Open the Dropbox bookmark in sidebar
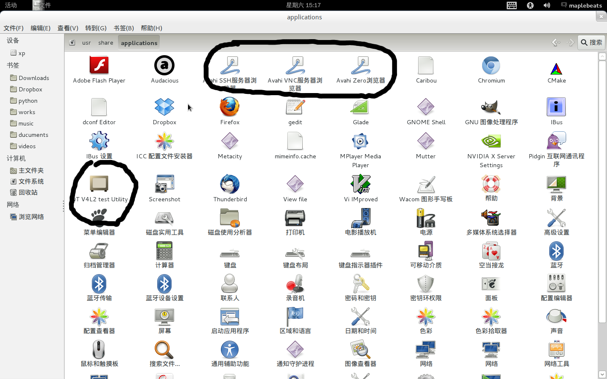The image size is (607, 379). [x=30, y=89]
